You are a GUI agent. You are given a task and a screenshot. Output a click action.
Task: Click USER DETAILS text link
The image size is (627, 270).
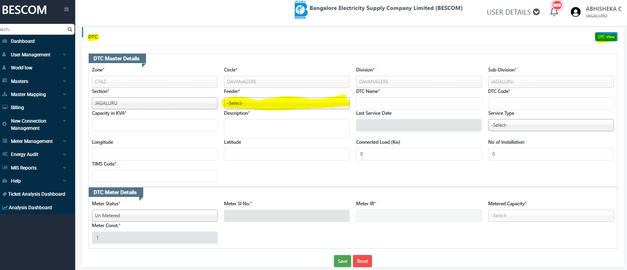pos(508,12)
